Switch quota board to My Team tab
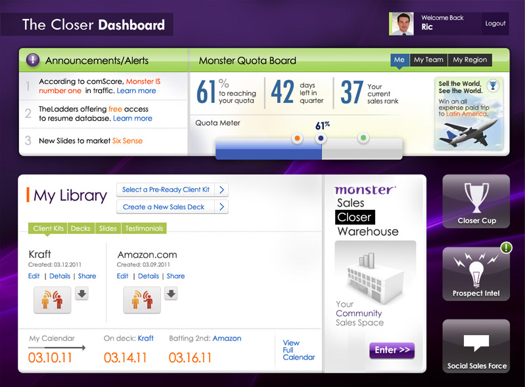This screenshot has height=387, width=525. pos(428,60)
